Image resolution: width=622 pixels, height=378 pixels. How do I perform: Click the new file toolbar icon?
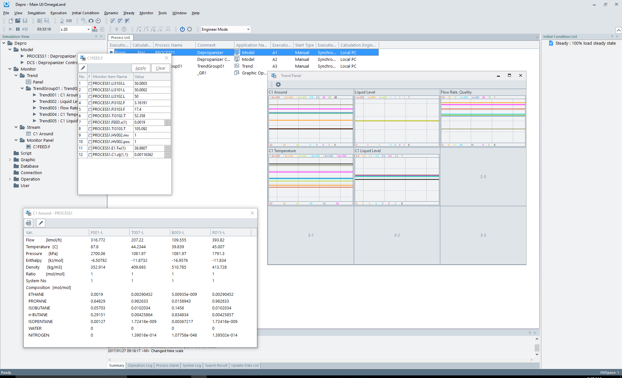point(11,21)
